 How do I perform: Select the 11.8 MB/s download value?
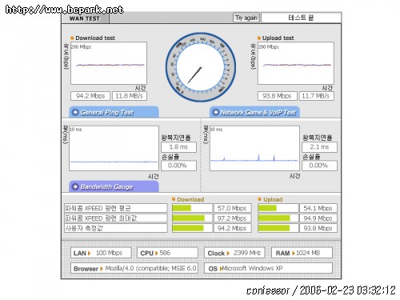tap(130, 96)
